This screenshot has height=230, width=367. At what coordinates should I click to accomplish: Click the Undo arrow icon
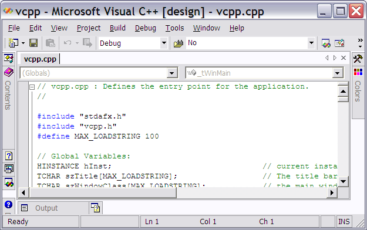(x=68, y=43)
